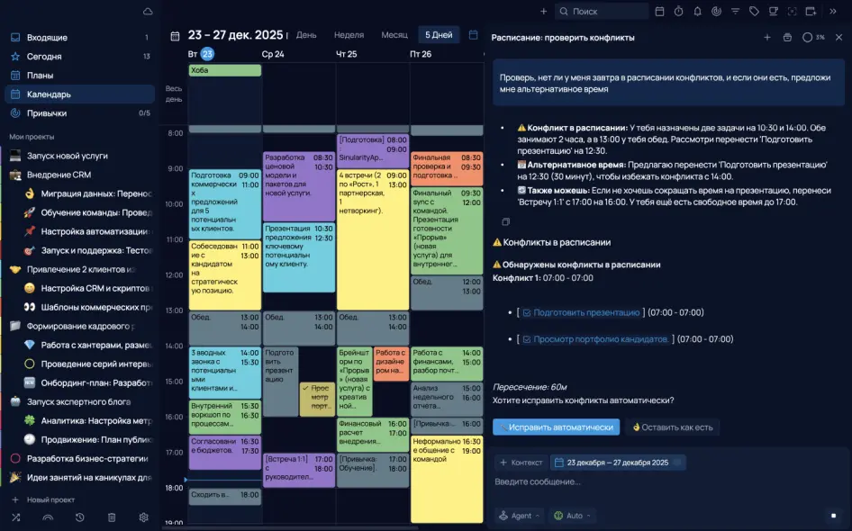
Task: Click the notifications bell icon
Action: pos(697,12)
